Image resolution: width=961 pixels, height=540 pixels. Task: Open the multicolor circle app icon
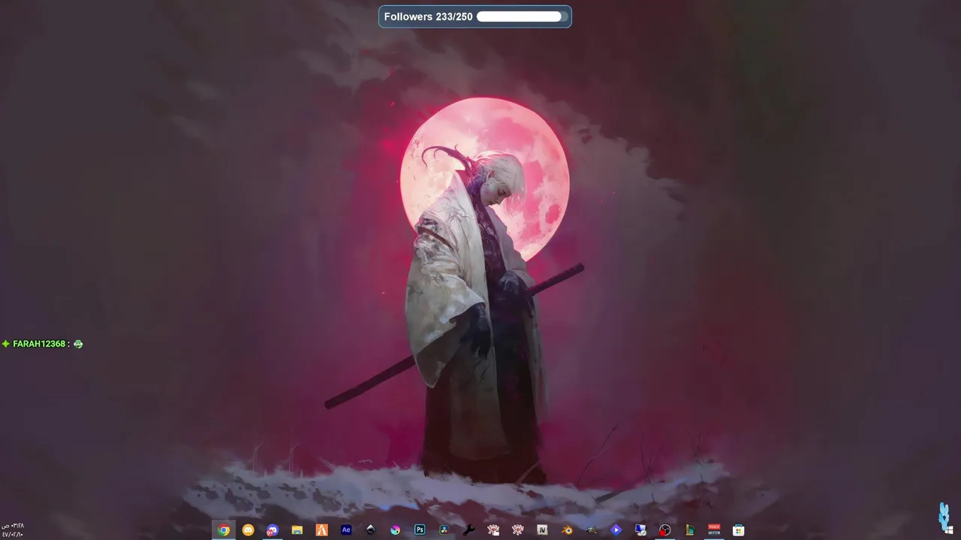[396, 530]
